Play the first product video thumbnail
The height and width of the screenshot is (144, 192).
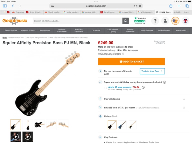(15, 137)
